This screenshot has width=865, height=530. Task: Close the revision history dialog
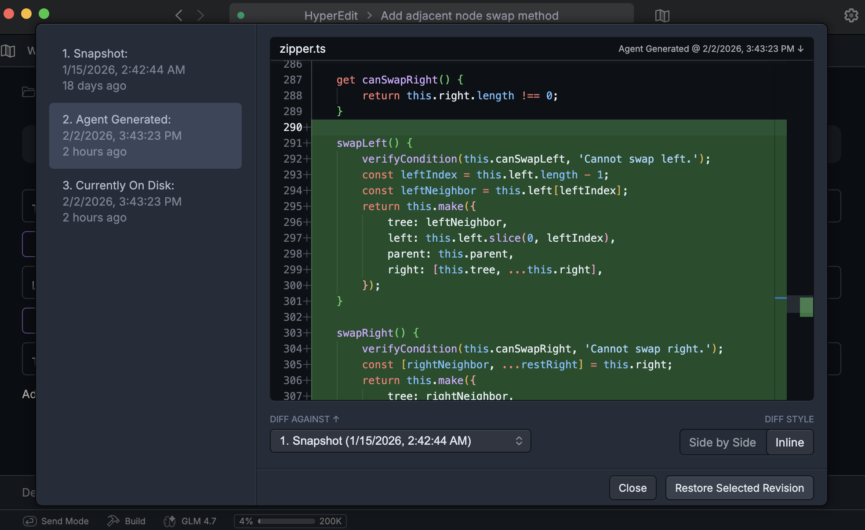pyautogui.click(x=632, y=488)
